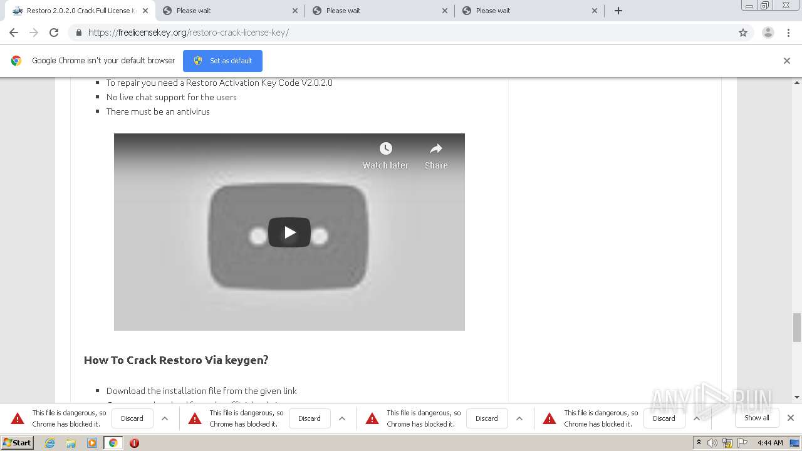Close the last Please wait tab
The width and height of the screenshot is (802, 451).
pyautogui.click(x=595, y=11)
